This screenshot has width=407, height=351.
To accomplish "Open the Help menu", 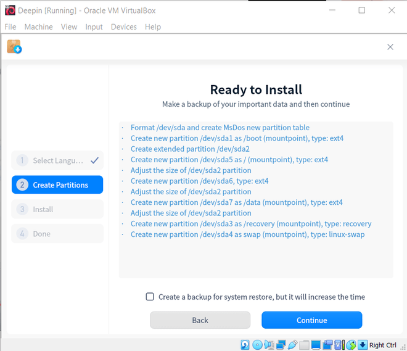I will click(x=153, y=27).
